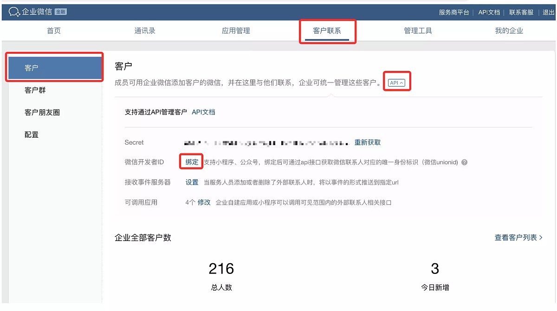The image size is (557, 311).
Task: Open 客户群 in the sidebar
Action: point(35,90)
